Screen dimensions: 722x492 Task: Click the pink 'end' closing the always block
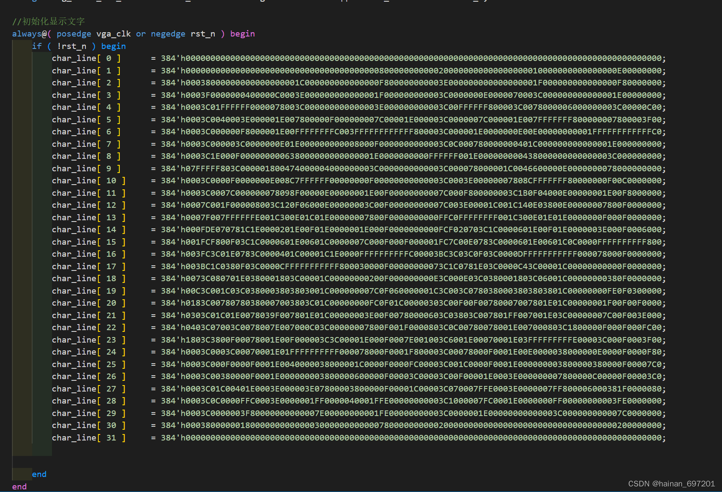pos(19,486)
